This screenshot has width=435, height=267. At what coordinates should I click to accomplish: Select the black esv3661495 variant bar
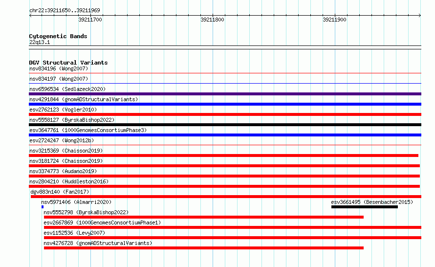pyautogui.click(x=365, y=207)
